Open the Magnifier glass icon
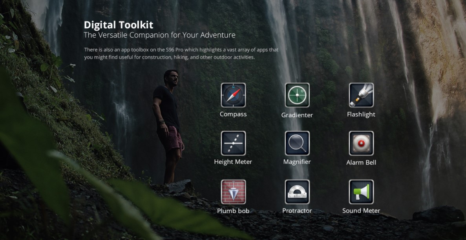466x240 pixels. (x=297, y=143)
